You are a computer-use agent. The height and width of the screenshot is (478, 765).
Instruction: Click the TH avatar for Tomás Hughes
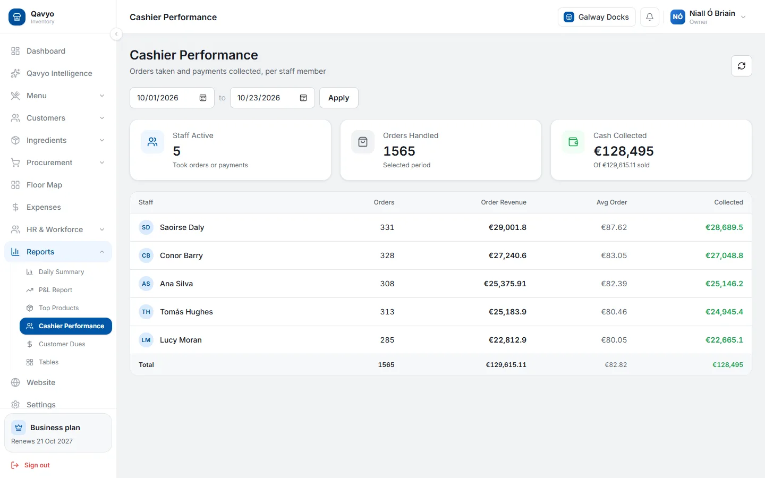point(146,312)
